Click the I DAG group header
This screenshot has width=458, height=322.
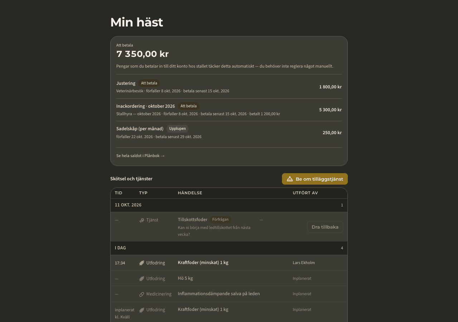(229, 248)
